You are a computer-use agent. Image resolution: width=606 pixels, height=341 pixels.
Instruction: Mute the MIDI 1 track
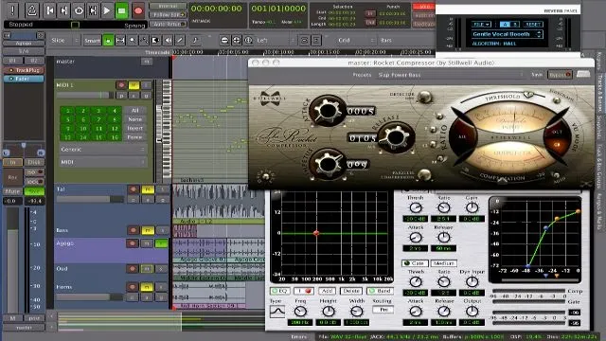(134, 85)
